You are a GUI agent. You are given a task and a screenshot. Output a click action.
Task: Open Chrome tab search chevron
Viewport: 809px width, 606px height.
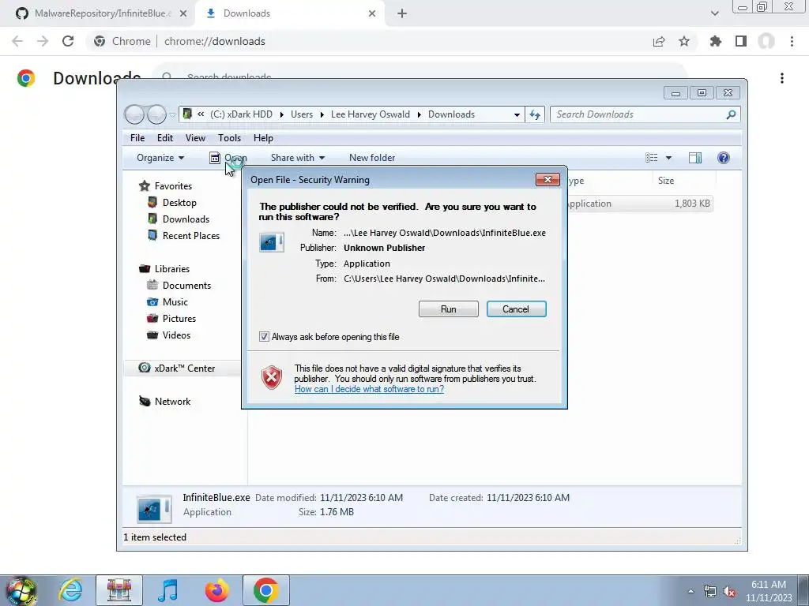714,13
